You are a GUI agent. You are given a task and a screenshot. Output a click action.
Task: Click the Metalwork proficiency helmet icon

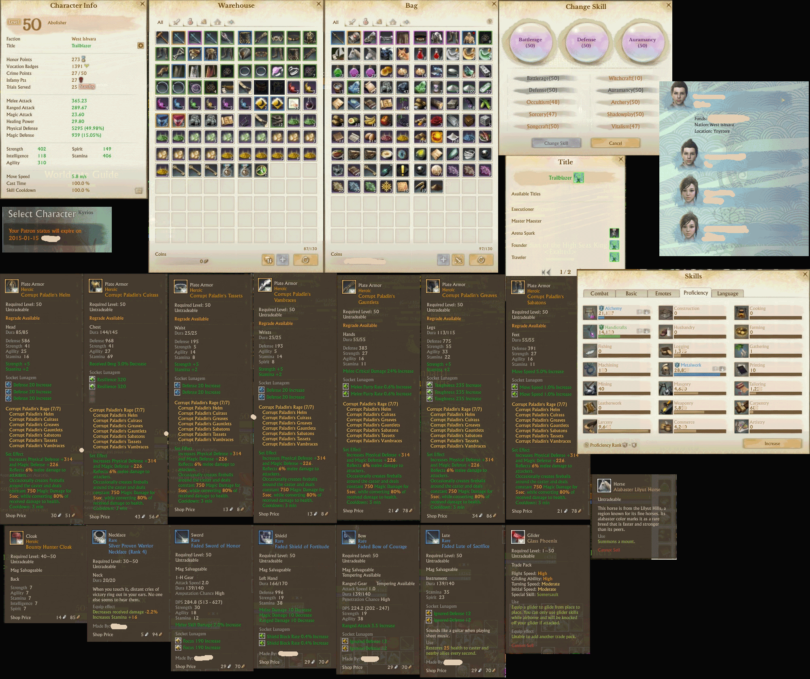tap(666, 369)
